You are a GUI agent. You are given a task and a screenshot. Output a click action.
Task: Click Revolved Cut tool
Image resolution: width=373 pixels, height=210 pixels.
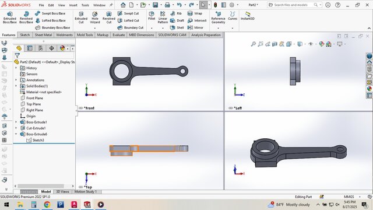(x=109, y=17)
